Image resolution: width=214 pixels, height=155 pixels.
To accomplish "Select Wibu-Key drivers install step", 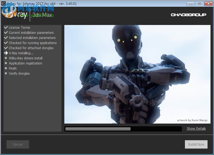I will 26,58.
